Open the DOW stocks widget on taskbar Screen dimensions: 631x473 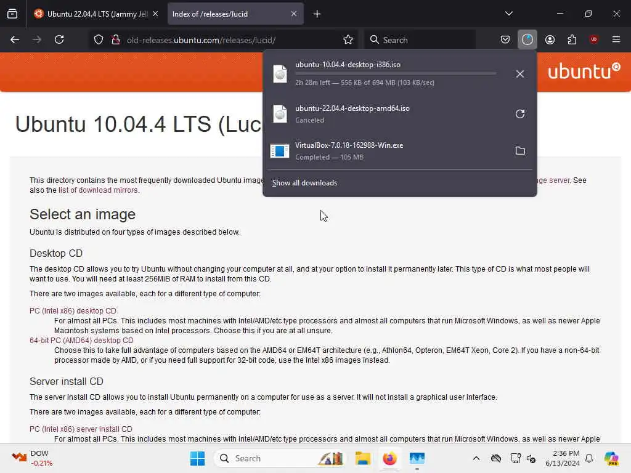pos(32,458)
